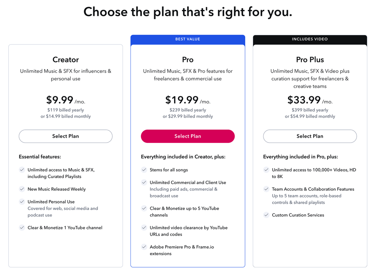Click checkmark beside Custom Curation Services
The image size is (376, 276).
coord(266,215)
